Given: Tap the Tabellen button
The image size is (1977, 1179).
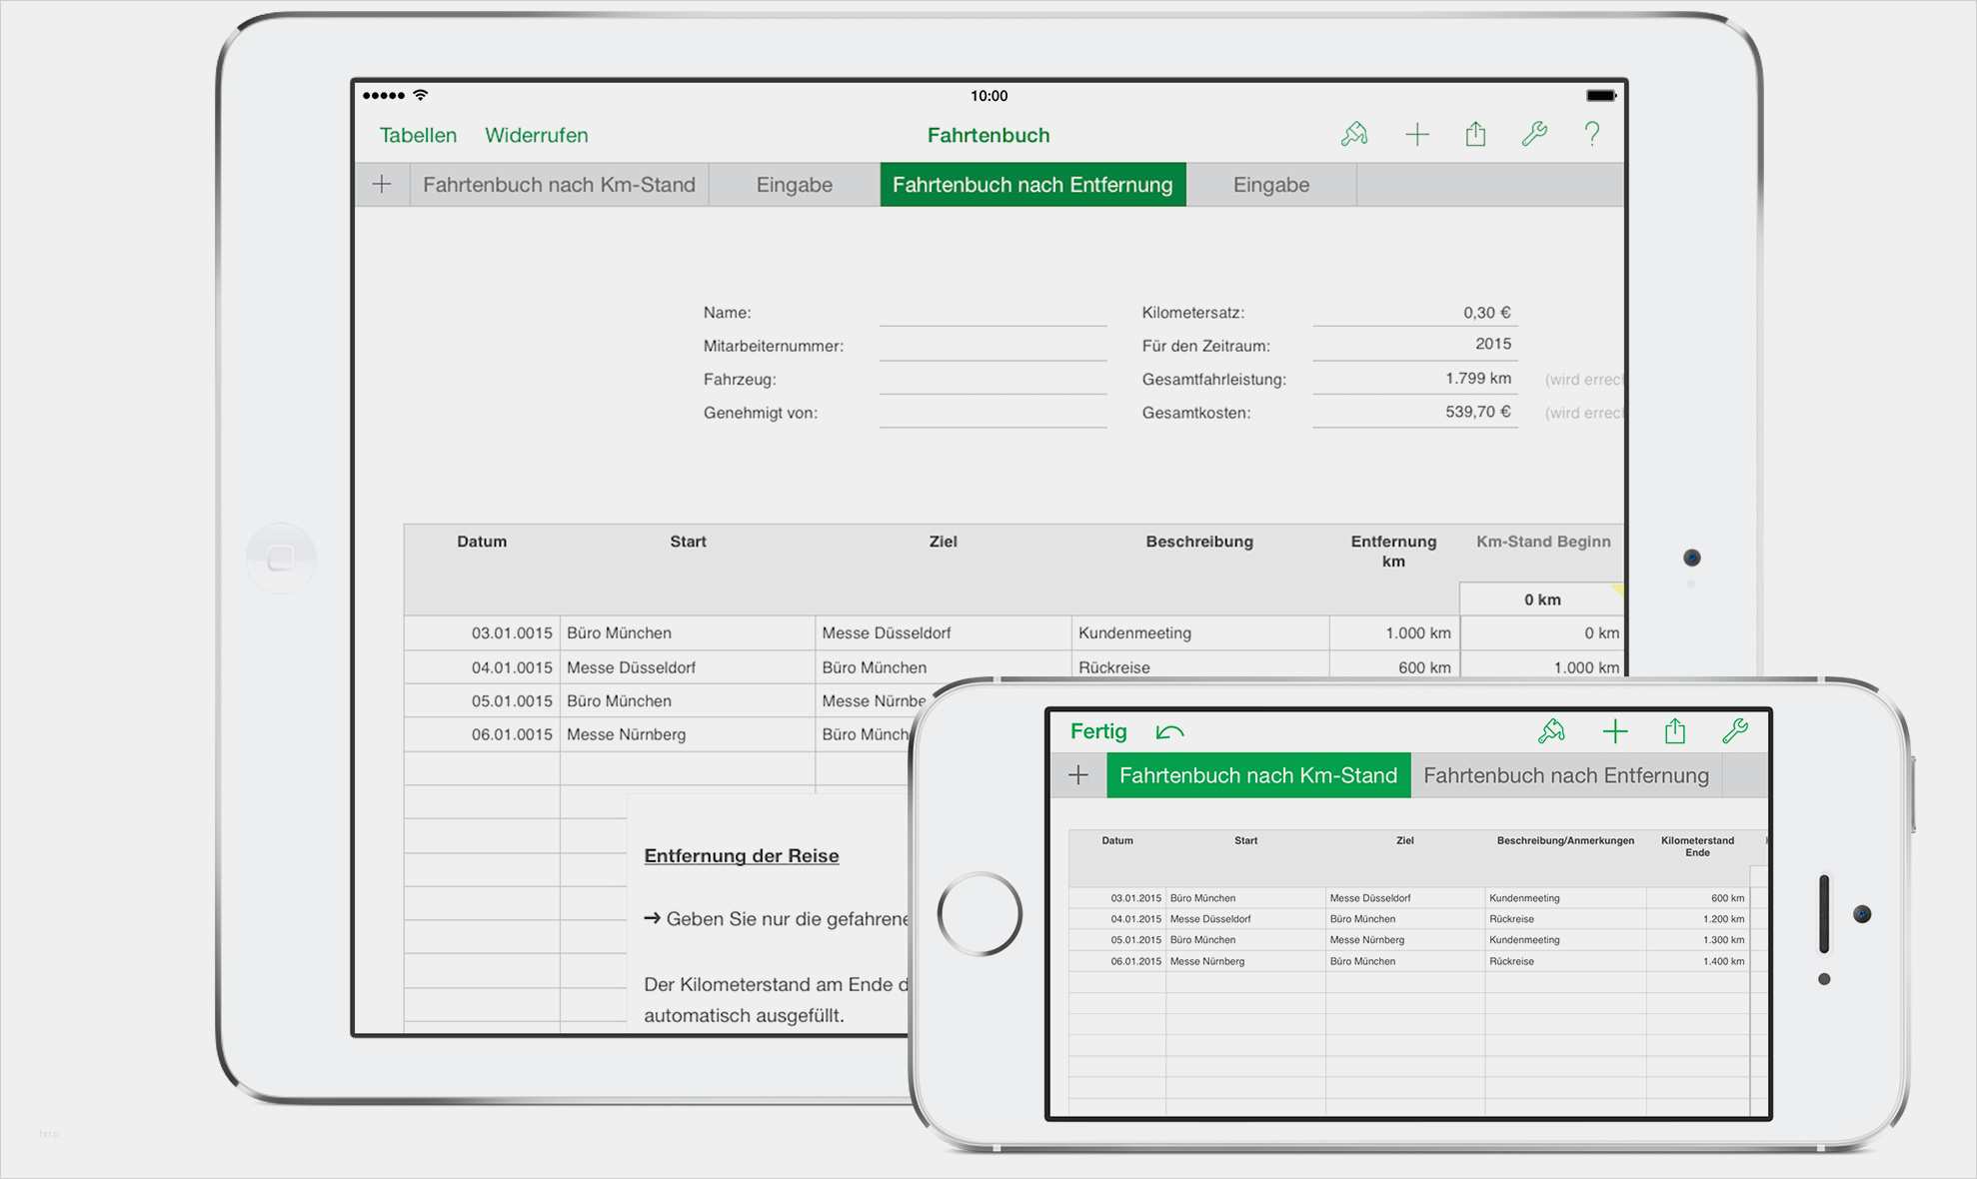Looking at the screenshot, I should (x=418, y=135).
